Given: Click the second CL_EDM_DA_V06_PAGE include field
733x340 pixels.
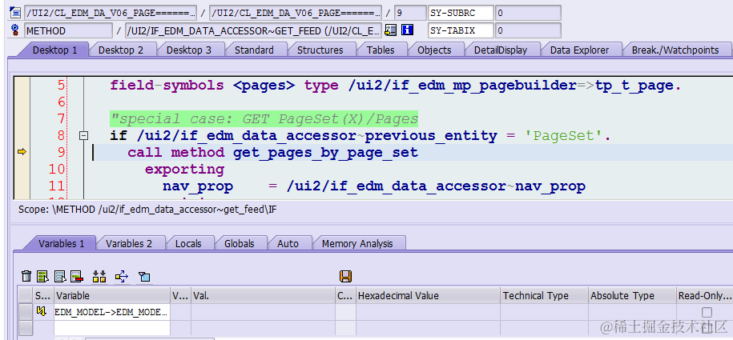Looking at the screenshot, I should 296,13.
